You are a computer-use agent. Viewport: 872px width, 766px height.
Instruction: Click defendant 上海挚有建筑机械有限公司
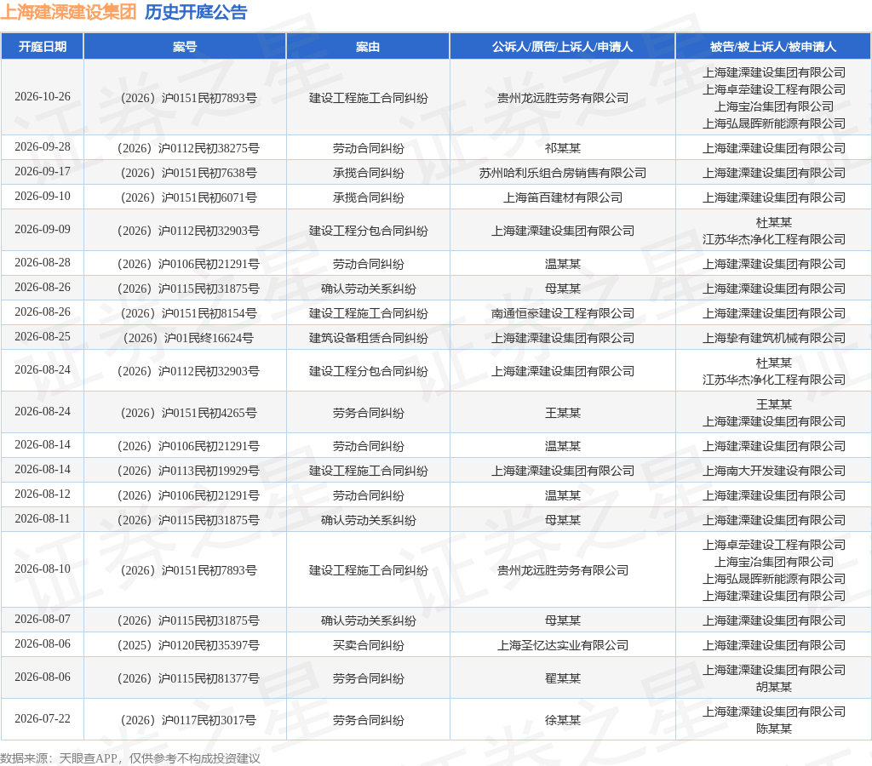(773, 338)
